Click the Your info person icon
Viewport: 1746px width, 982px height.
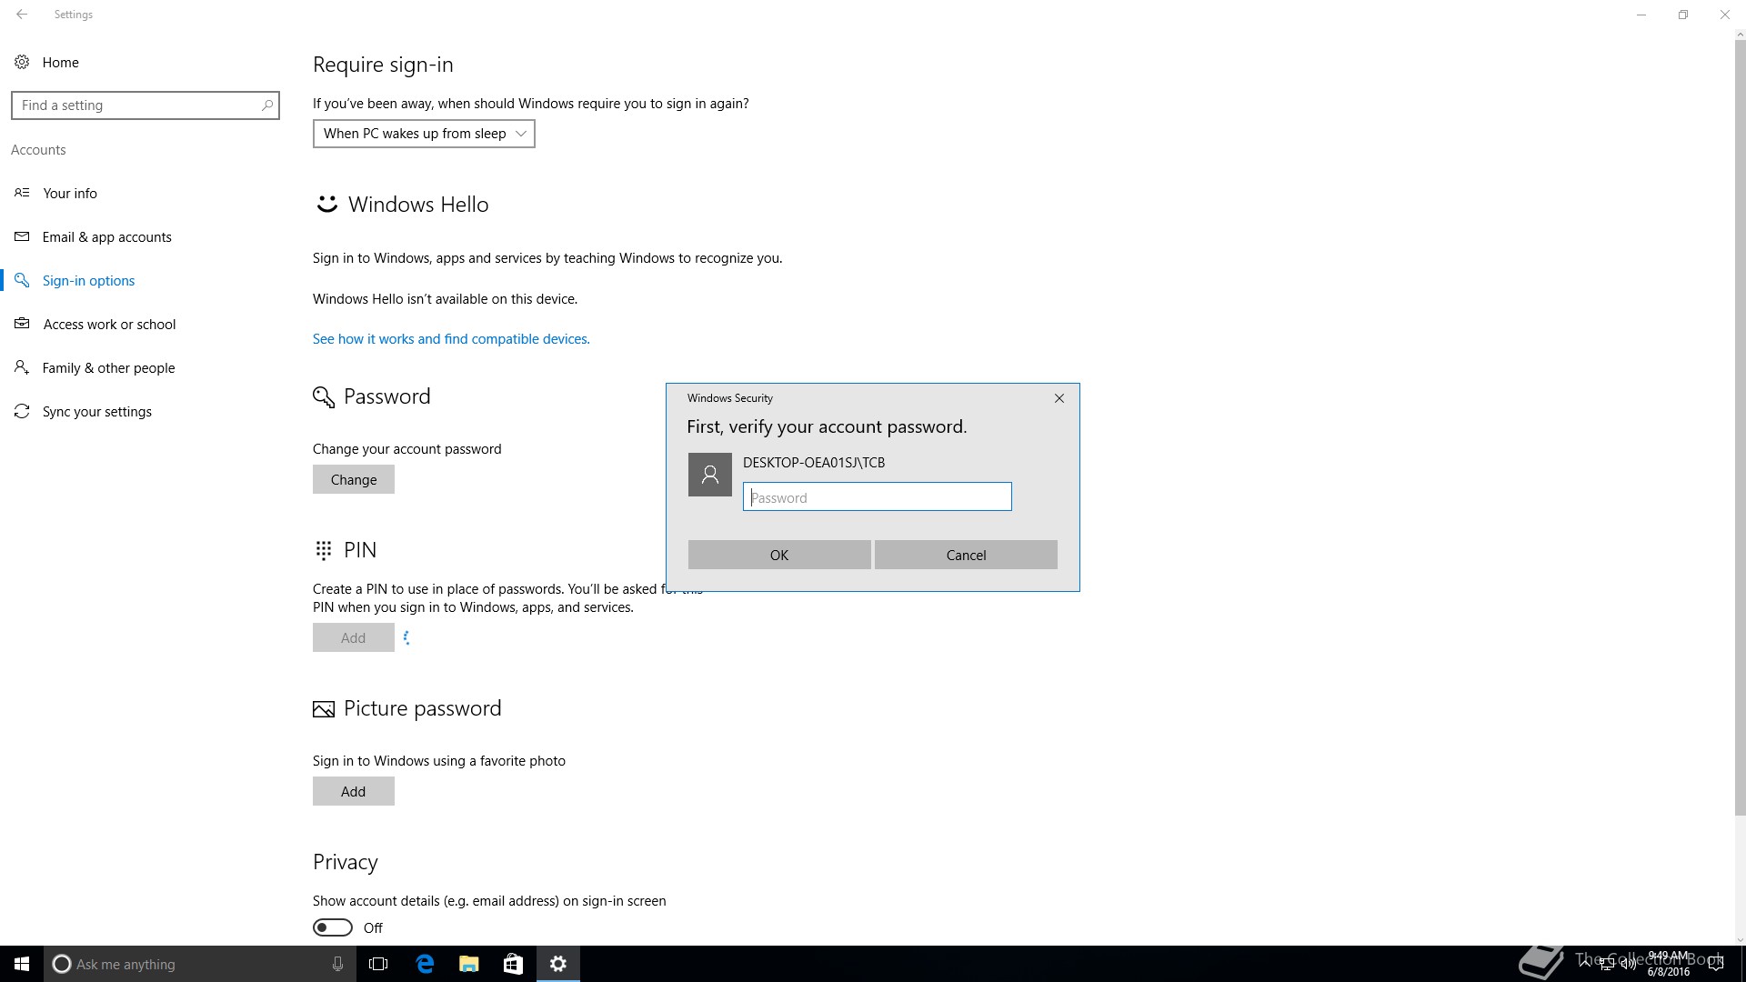[x=22, y=193]
